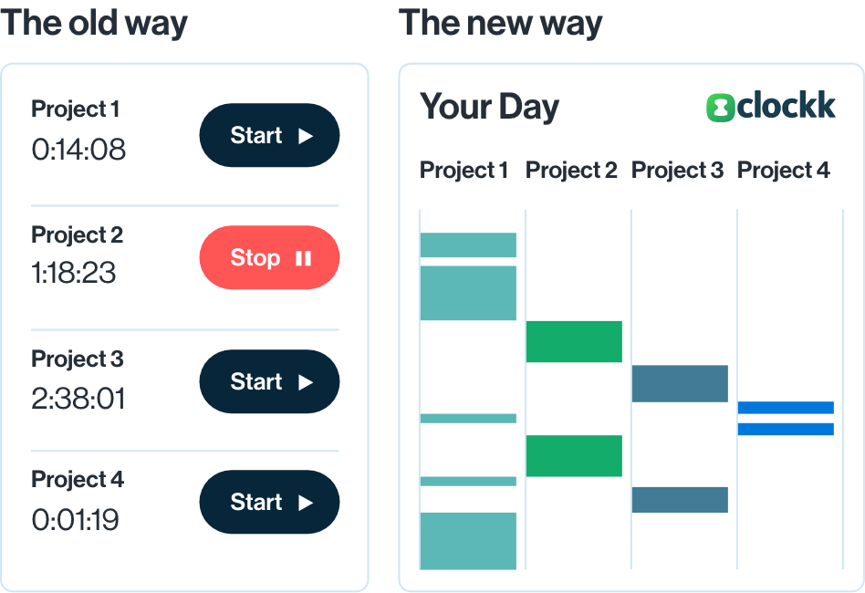The height and width of the screenshot is (593, 865).
Task: Click the play triangle on Project 1's Start
Action: point(306,136)
